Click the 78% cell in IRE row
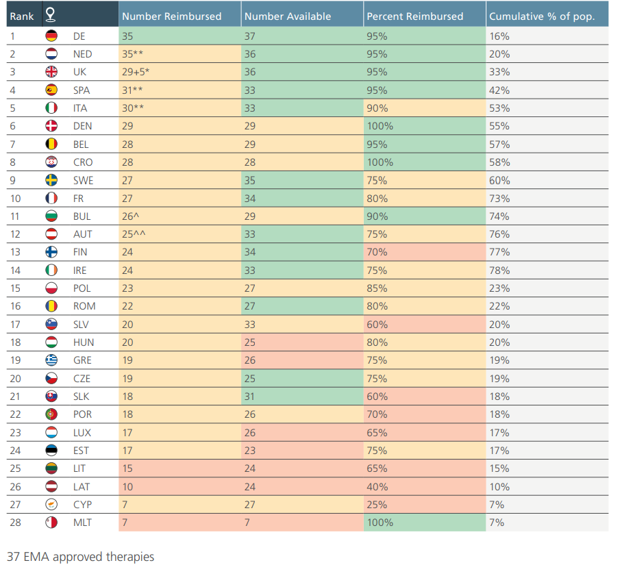 [547, 271]
